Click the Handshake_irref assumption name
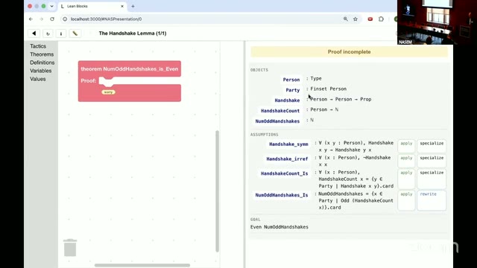Screen dimensions: 477x268 [287, 159]
